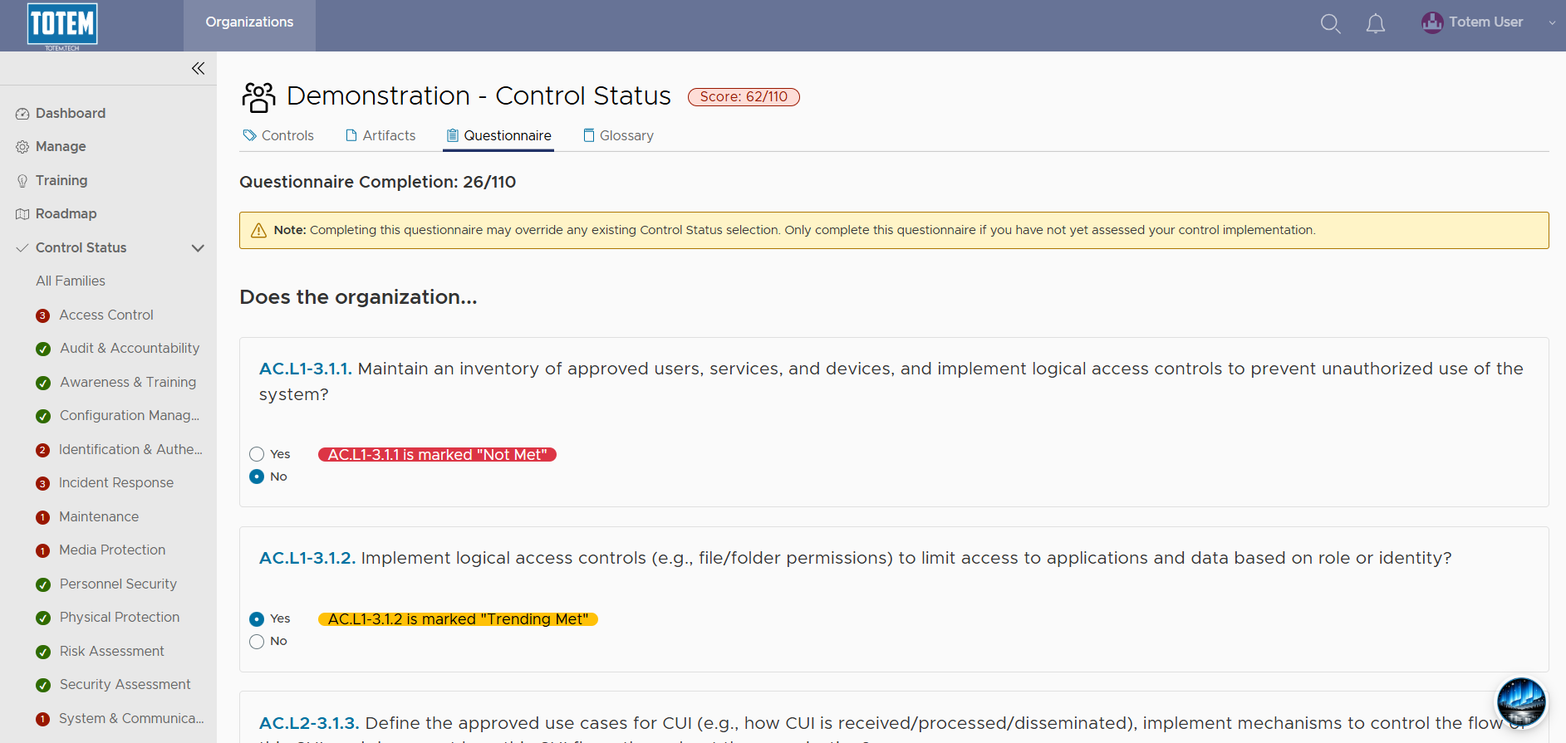This screenshot has width=1566, height=743.
Task: Click the AC.L1-3.1.1 "Not Met" status badge
Action: 437,454
